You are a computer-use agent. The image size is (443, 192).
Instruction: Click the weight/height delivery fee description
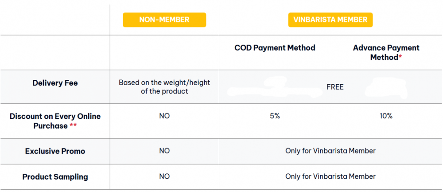164,87
